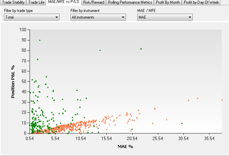This screenshot has width=229, height=156.
Task: Click green triangle at 80% near MAE 14
Action: [x=100, y=50]
